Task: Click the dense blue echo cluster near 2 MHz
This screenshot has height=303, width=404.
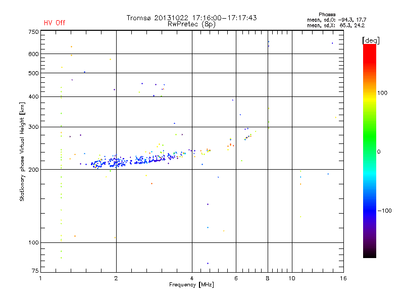Action: click(117, 162)
